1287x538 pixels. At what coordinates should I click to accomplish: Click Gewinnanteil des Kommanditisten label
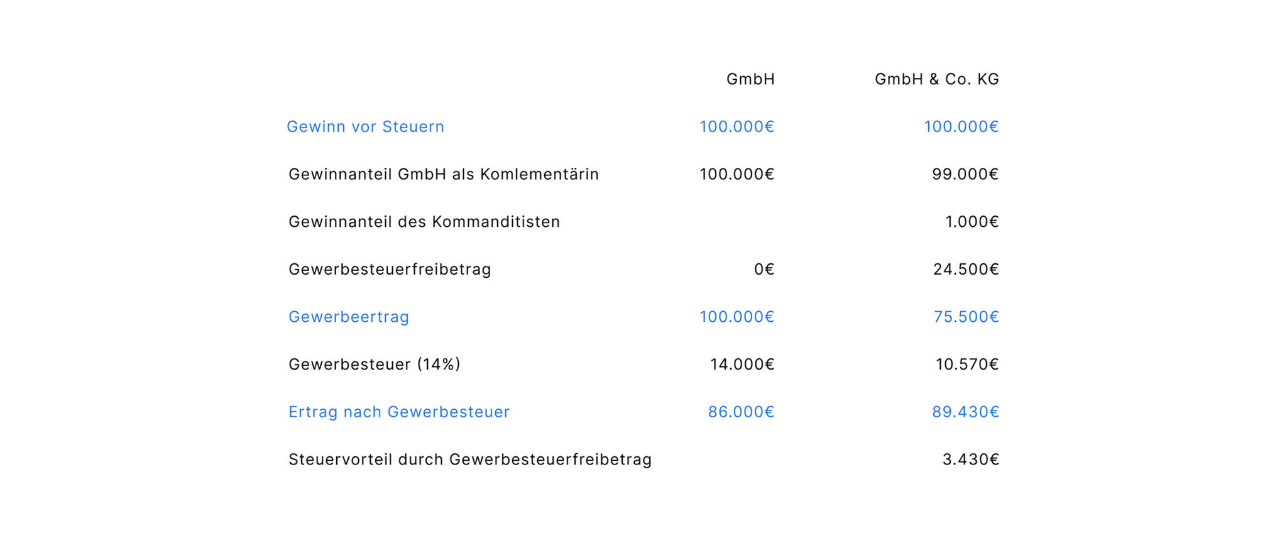[x=424, y=222]
